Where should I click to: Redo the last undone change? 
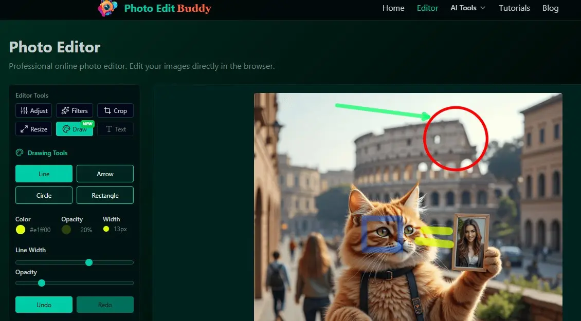pyautogui.click(x=105, y=305)
